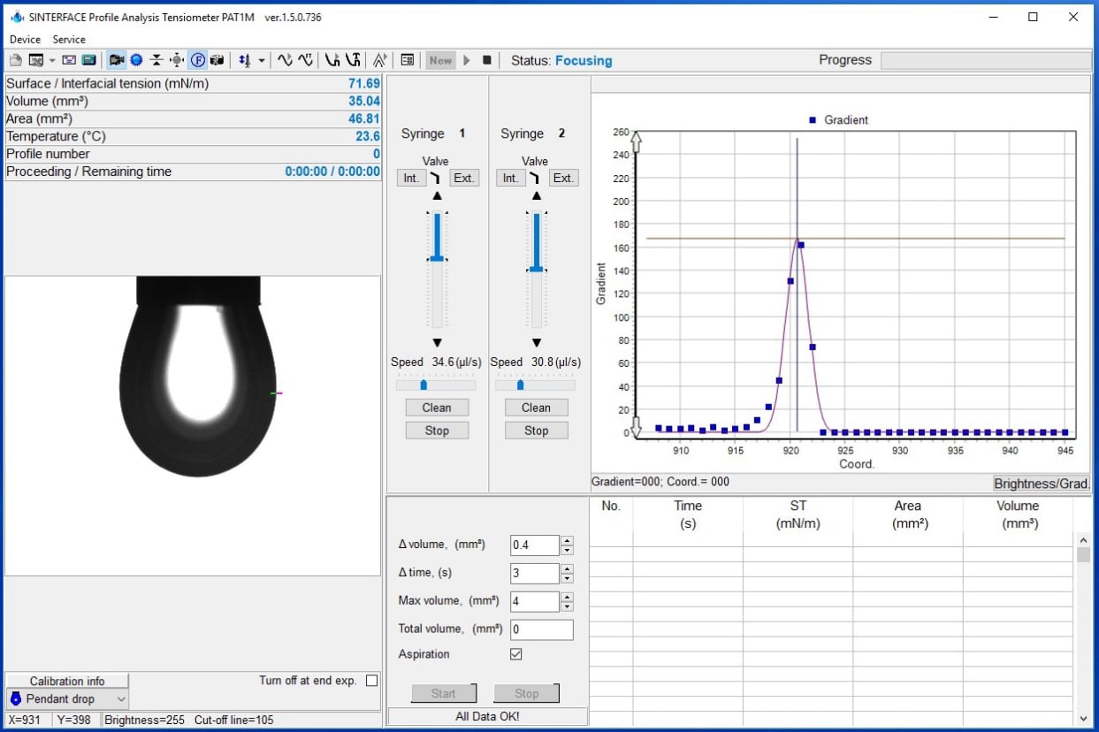Click the first step curve icon
The width and height of the screenshot is (1099, 732).
pos(332,60)
